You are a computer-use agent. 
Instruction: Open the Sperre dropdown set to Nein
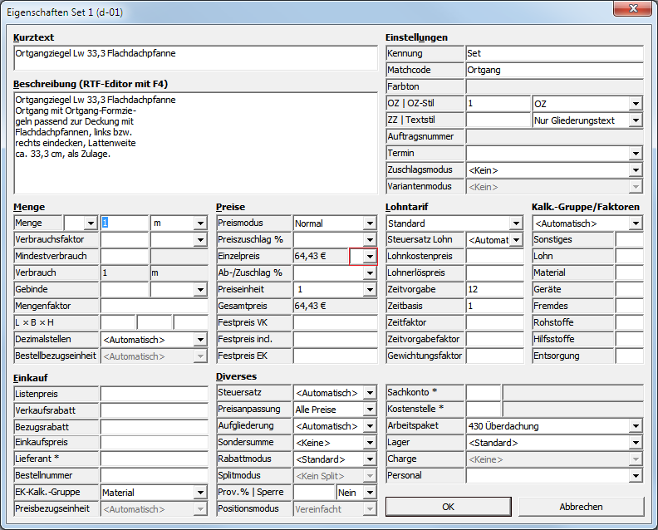pyautogui.click(x=369, y=493)
